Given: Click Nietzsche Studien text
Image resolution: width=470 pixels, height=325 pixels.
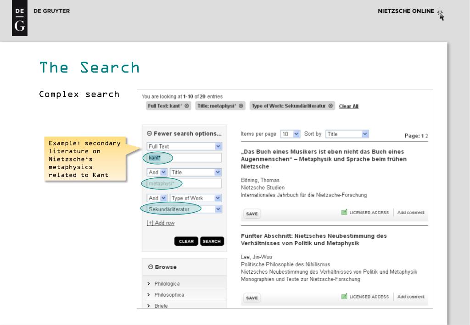Looking at the screenshot, I should pyautogui.click(x=263, y=187).
